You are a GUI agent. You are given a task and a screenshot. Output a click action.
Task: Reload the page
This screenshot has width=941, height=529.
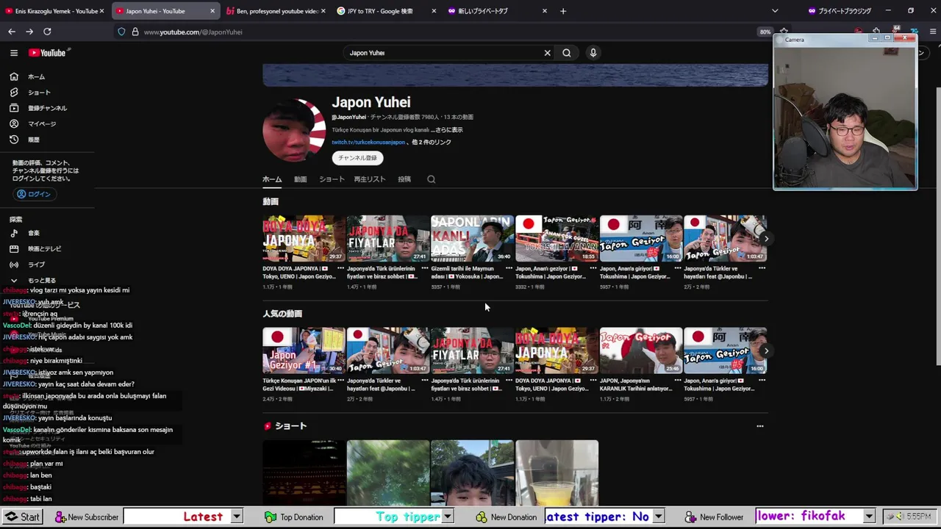tap(47, 32)
